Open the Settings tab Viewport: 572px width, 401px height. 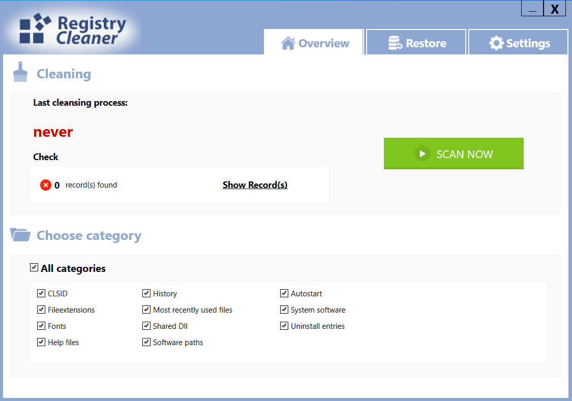519,42
